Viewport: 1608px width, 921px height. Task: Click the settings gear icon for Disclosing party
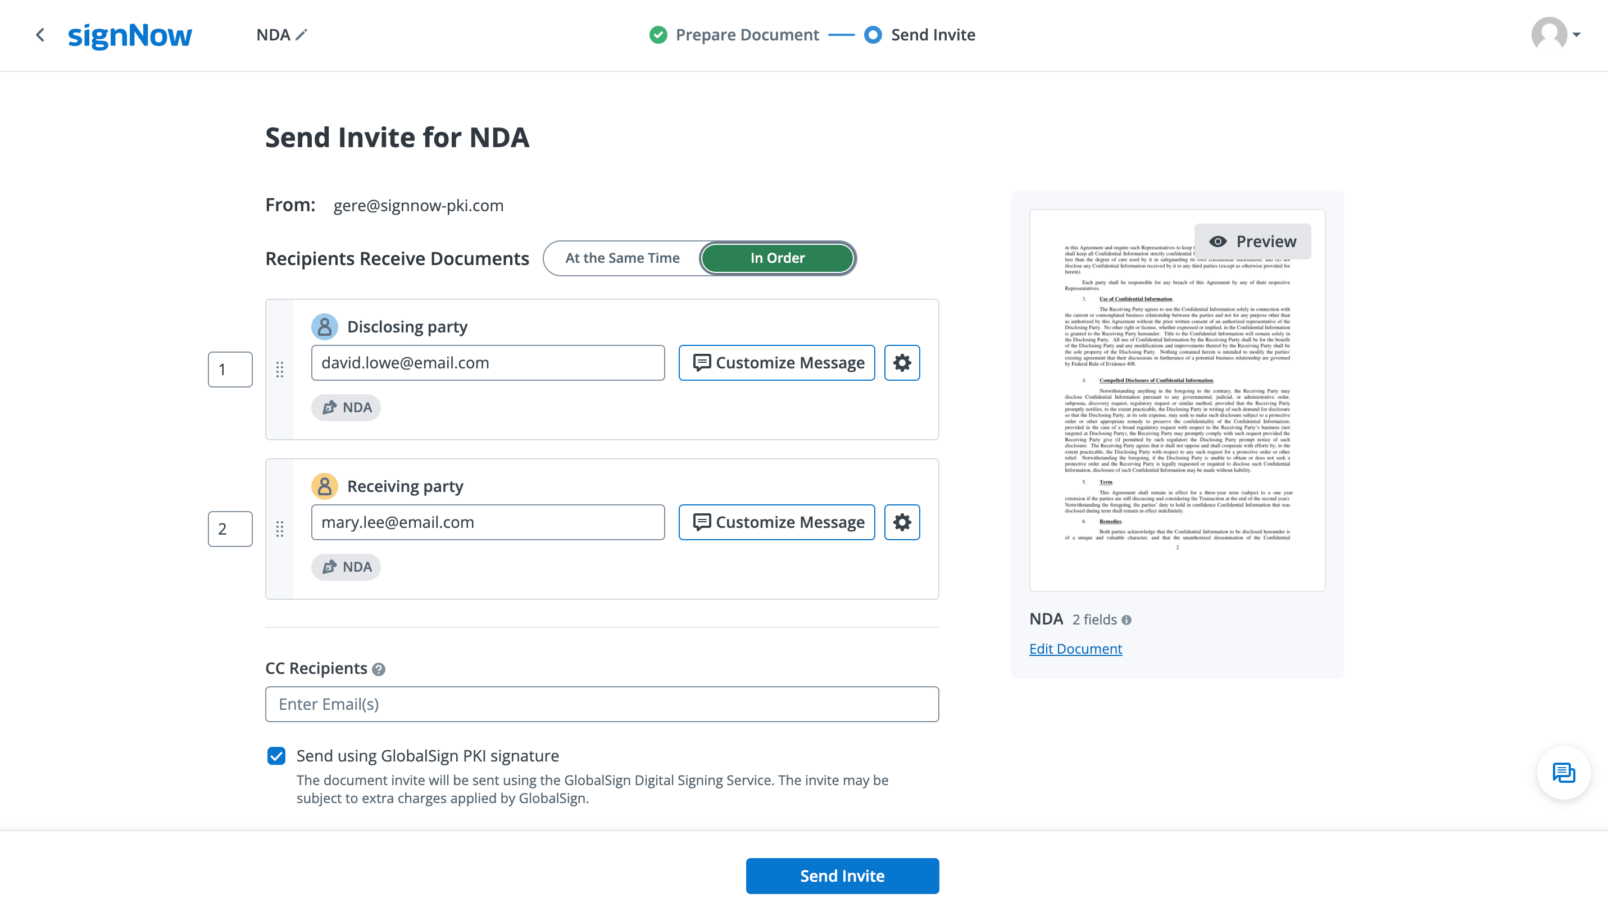pyautogui.click(x=902, y=362)
